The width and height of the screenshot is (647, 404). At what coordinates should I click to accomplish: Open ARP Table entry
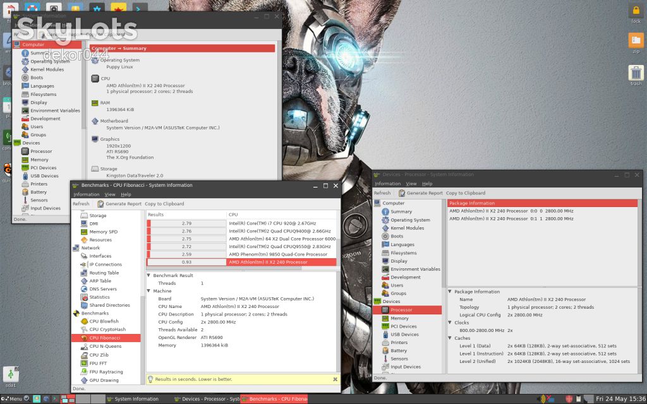100,281
